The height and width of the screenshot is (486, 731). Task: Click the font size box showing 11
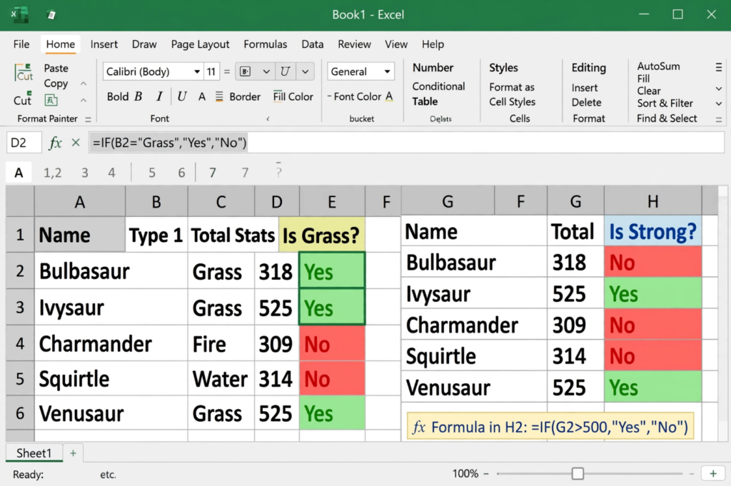(211, 71)
